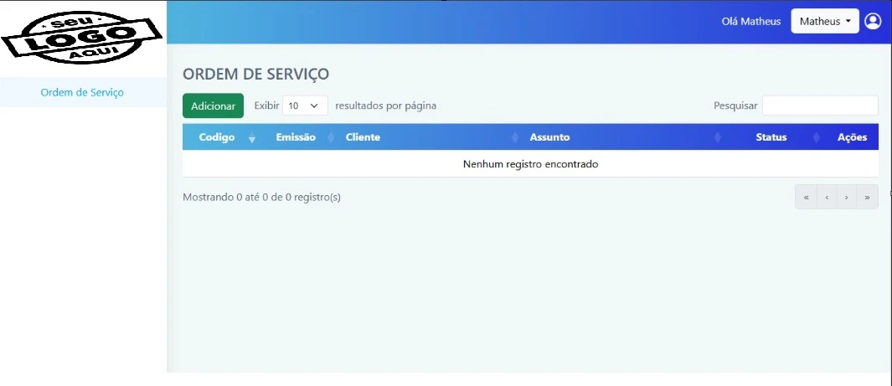The height and width of the screenshot is (386, 892).
Task: Sort the table by Codigo column
Action: pyautogui.click(x=217, y=137)
